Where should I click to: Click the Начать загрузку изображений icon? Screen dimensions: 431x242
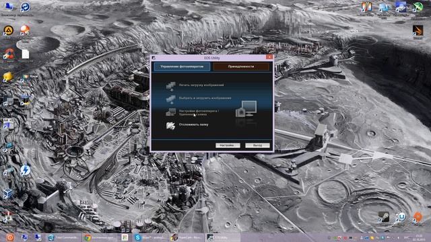(x=170, y=86)
